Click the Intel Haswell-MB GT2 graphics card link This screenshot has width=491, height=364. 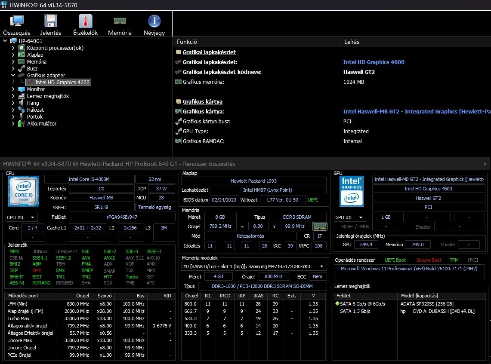point(416,112)
